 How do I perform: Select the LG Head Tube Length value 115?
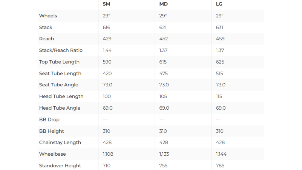pyautogui.click(x=219, y=96)
